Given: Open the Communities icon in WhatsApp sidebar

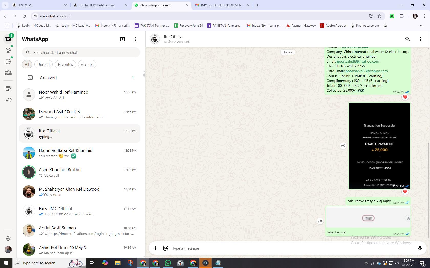Looking at the screenshot, I should point(8,73).
